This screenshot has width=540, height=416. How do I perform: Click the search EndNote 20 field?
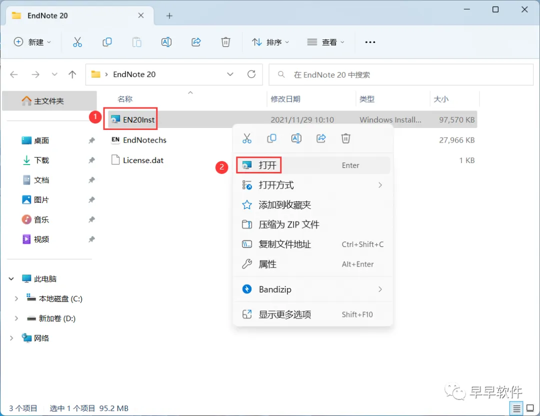click(x=401, y=74)
